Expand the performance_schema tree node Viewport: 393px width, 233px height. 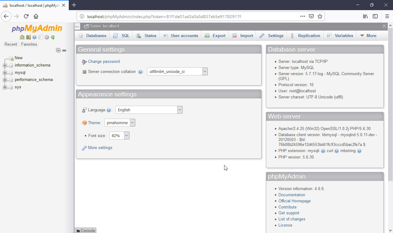[x=5, y=80]
